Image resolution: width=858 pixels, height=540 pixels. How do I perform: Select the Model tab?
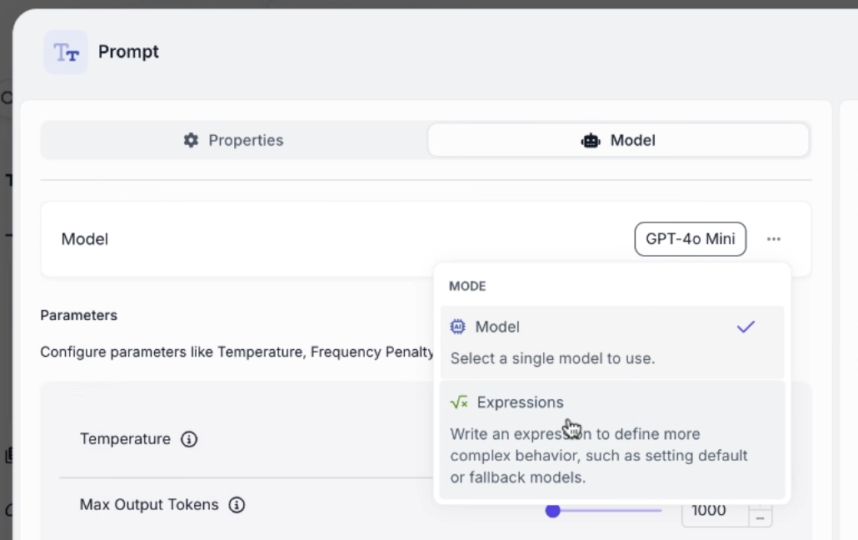[618, 140]
